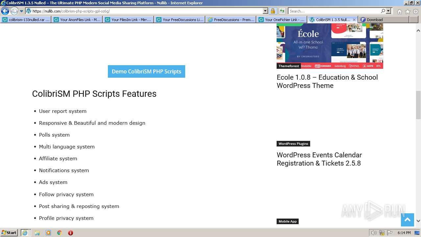The width and height of the screenshot is (421, 237).
Task: Click the Mobile App category label
Action: [x=287, y=221]
